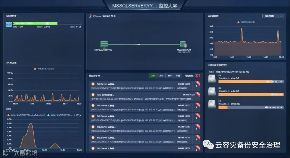Click the RAM memory chip icon

click(9, 24)
